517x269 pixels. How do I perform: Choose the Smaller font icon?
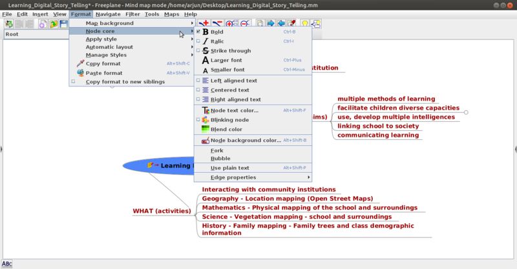pos(206,70)
